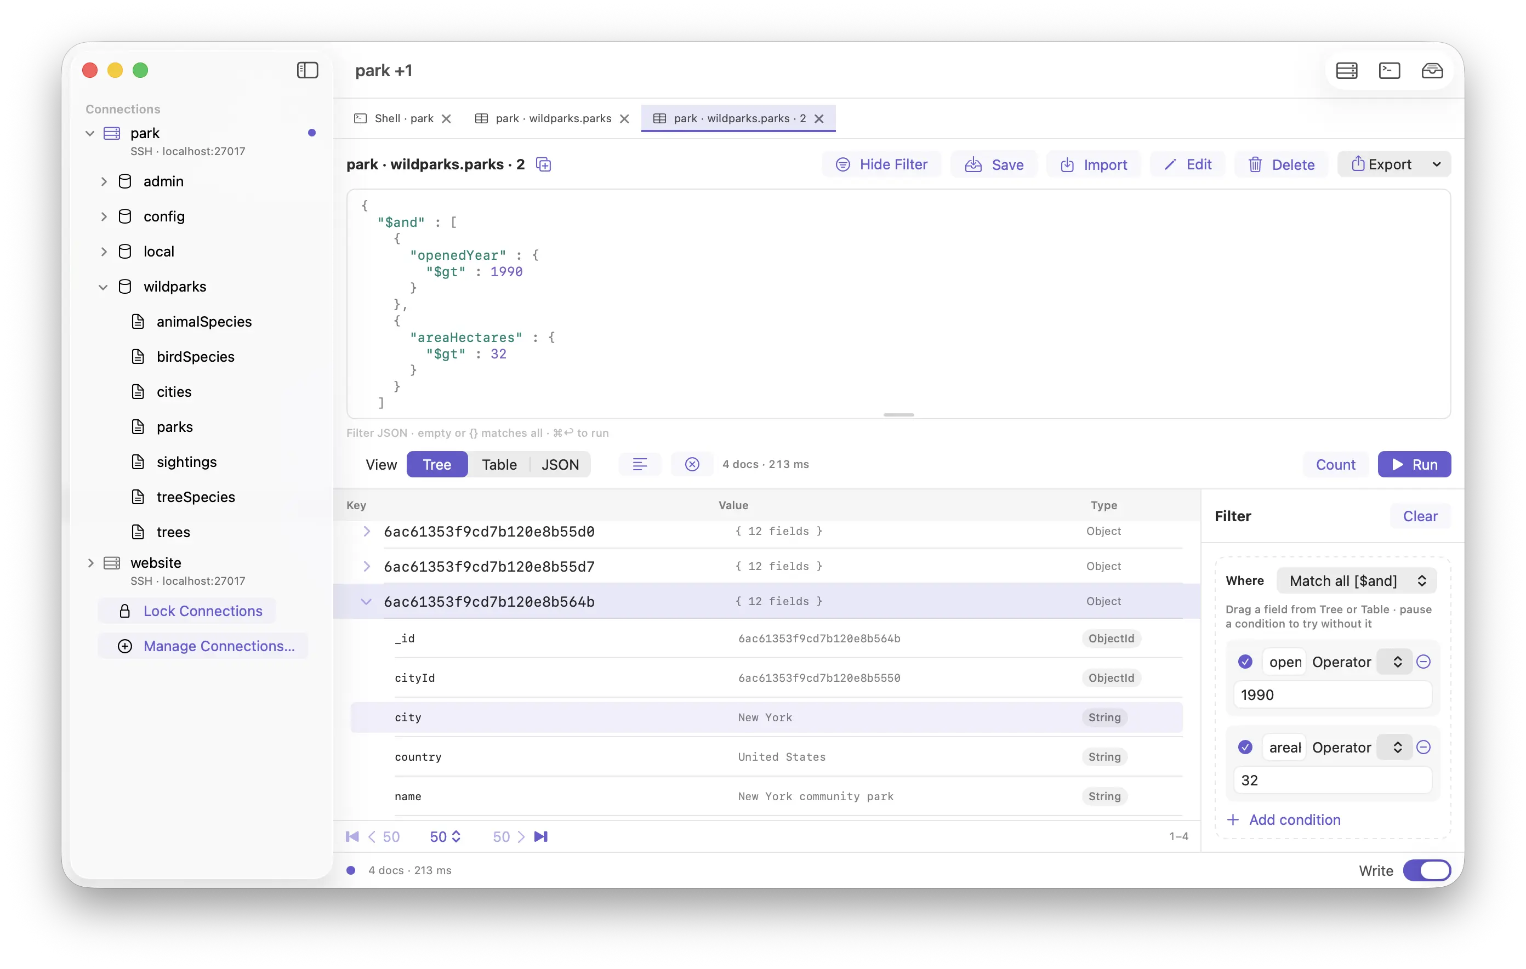Viewport: 1526px width, 969px height.
Task: Open the Match all [$and] dropdown
Action: click(1356, 580)
